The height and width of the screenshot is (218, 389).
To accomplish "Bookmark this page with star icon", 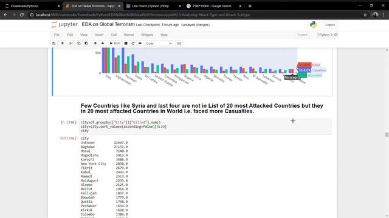I will 365,15.
